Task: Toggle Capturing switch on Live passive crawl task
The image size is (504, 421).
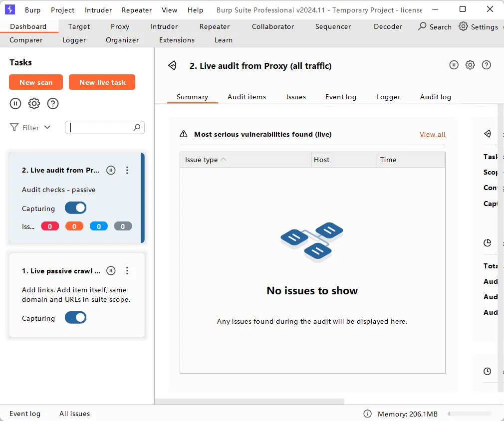Action: click(x=75, y=318)
